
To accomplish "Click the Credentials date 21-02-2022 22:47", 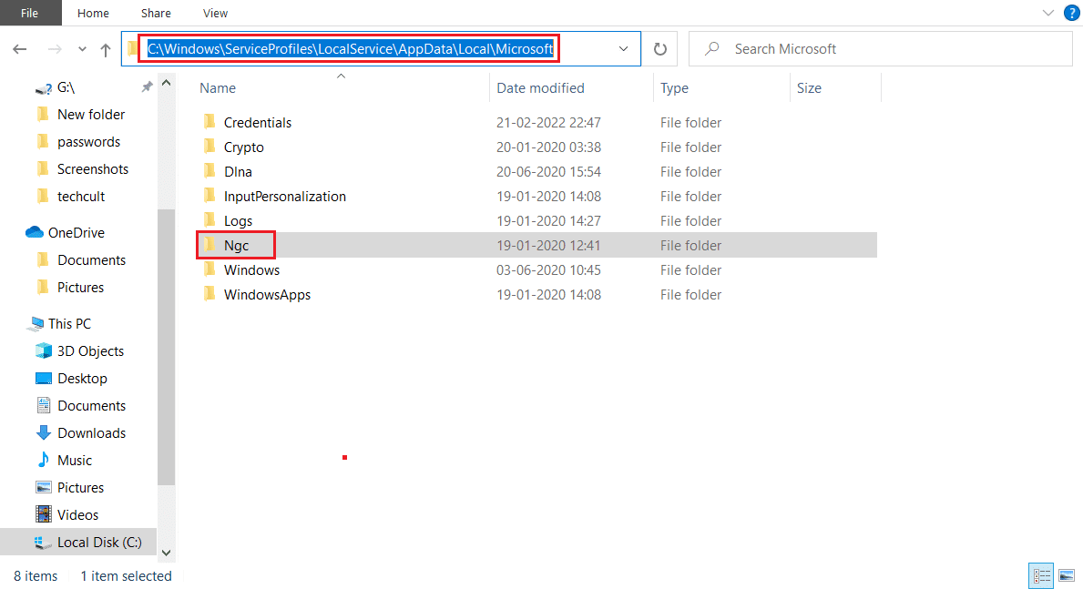I will pos(548,122).
